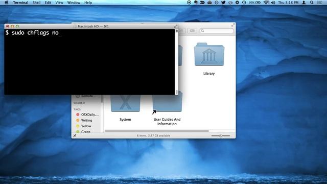Click the Finder status text items available

[153, 135]
